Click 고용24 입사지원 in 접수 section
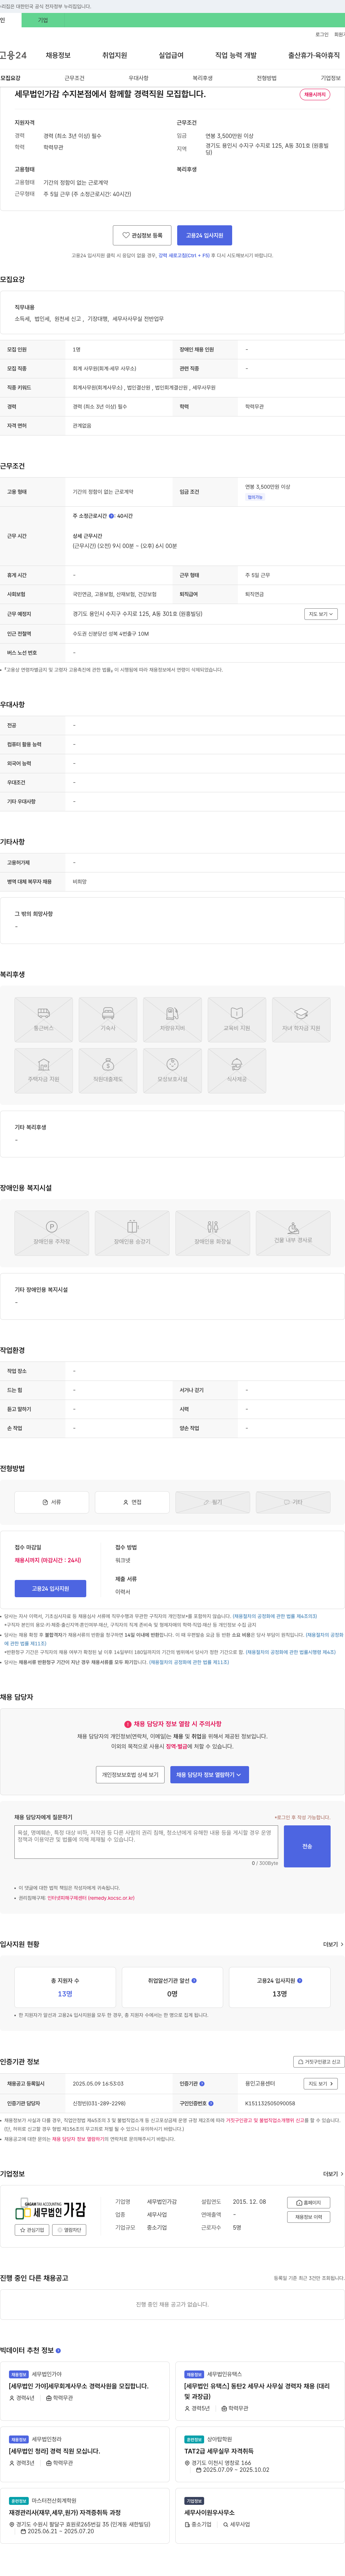Screen dimensions: 345x2576 (x=50, y=1588)
